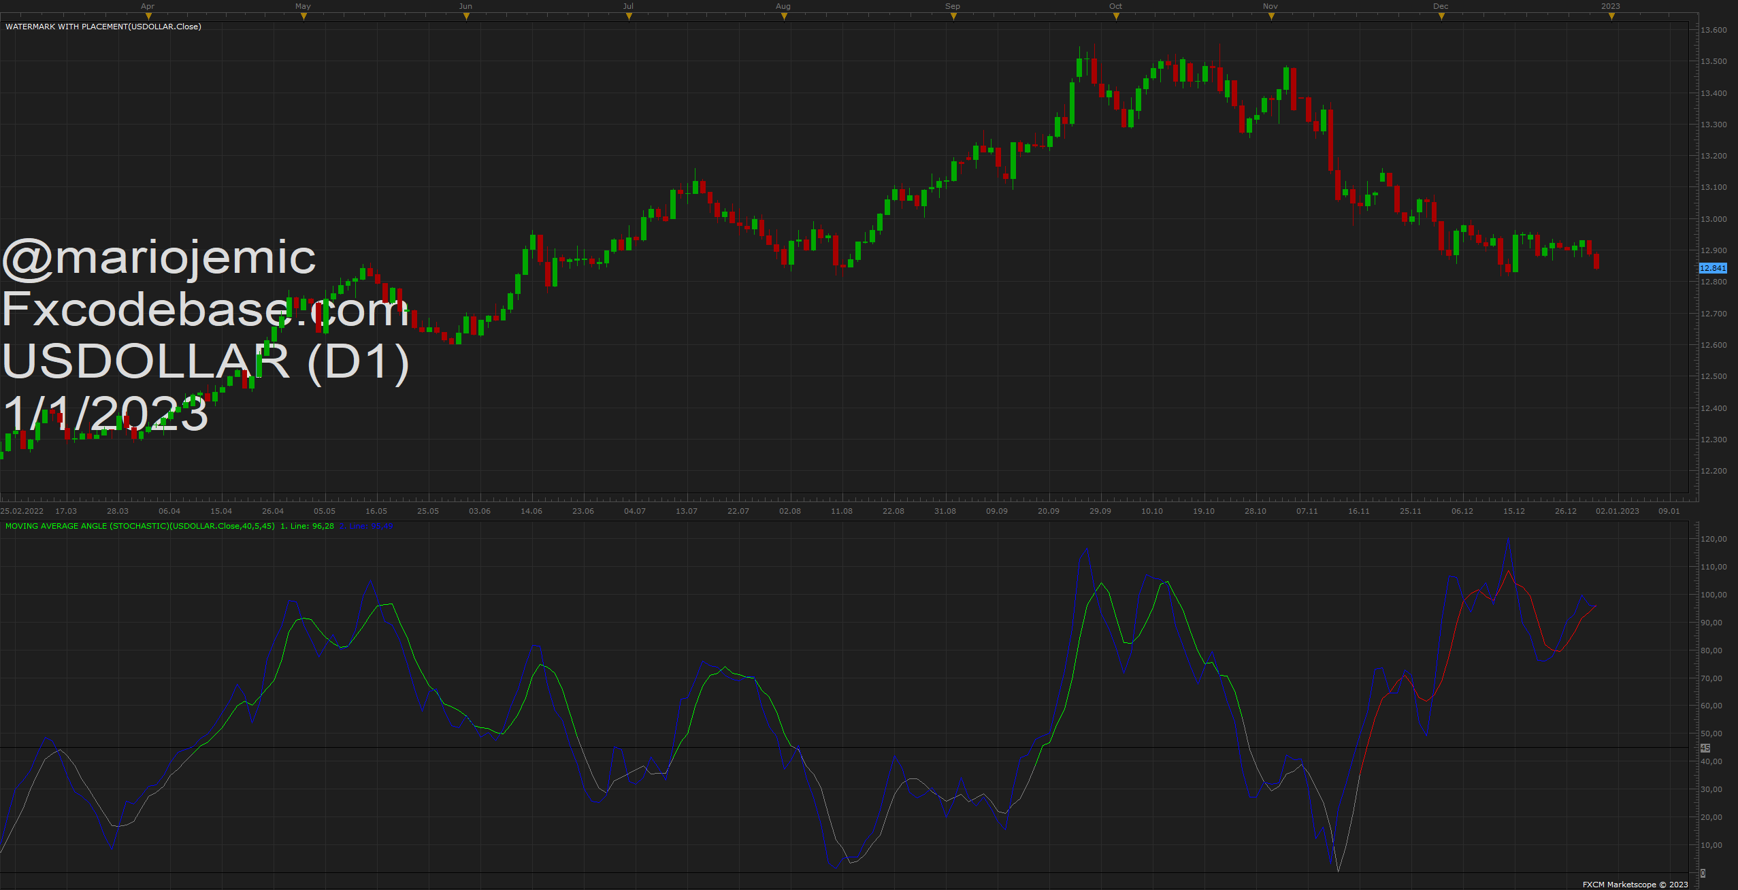Click the 09.09 date axis label

pyautogui.click(x=997, y=511)
